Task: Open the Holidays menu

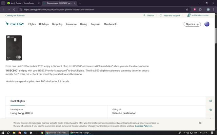Action: [44, 24]
